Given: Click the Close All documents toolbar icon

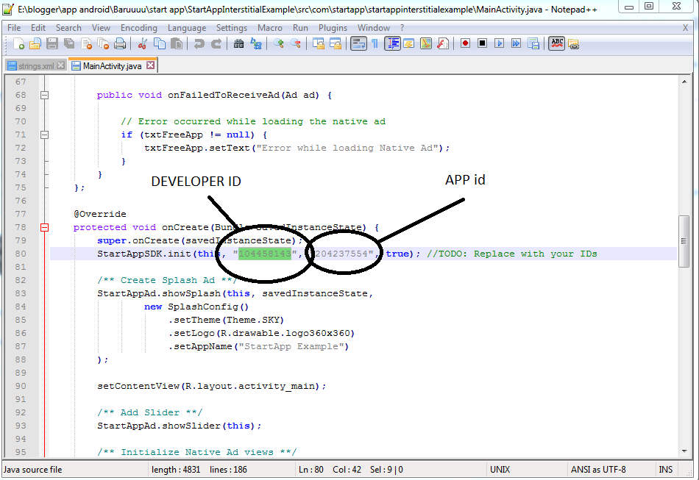Looking at the screenshot, I should tap(104, 43).
